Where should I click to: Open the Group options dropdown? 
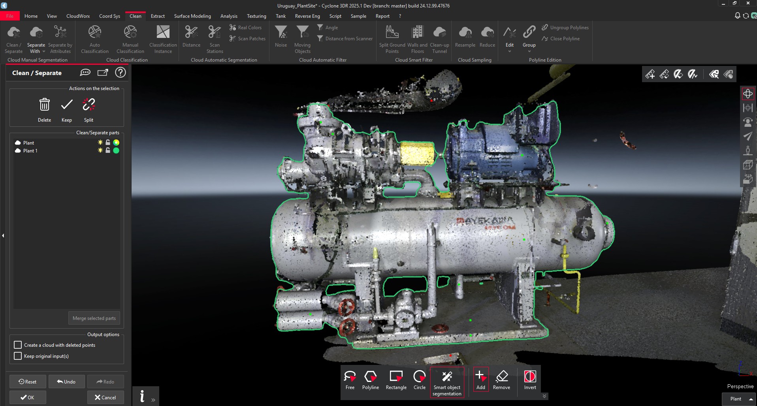click(x=529, y=51)
